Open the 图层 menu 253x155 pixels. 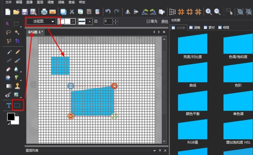40,2
